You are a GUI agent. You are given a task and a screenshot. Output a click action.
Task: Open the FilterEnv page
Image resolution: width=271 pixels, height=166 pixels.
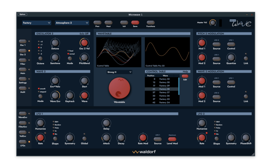(x=23, y=123)
